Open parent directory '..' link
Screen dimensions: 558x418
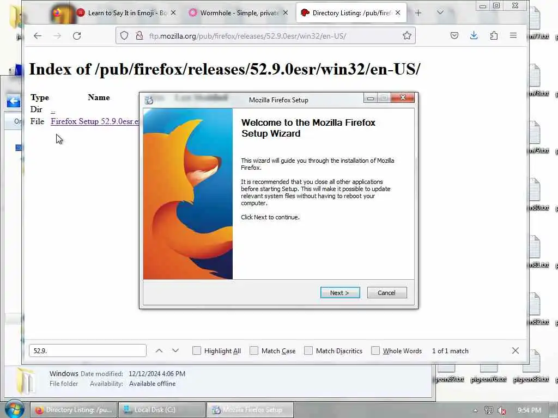coord(53,110)
